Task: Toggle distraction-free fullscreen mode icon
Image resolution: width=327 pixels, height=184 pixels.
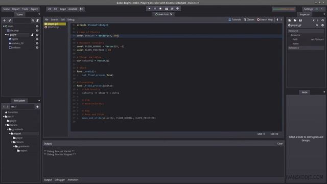Action: [x=81, y=9]
